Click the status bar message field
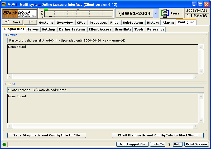Viewport: 211px width, 149px height. 61,144
